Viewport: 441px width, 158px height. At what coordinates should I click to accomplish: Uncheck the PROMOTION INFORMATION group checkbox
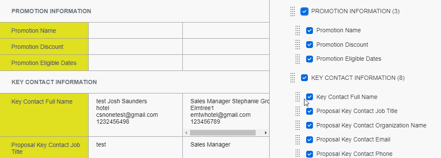304,11
